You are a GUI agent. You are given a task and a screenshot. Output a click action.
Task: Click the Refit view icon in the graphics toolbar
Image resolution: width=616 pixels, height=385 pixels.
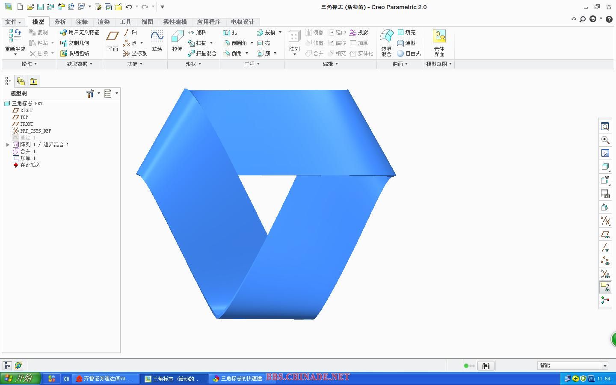click(605, 127)
